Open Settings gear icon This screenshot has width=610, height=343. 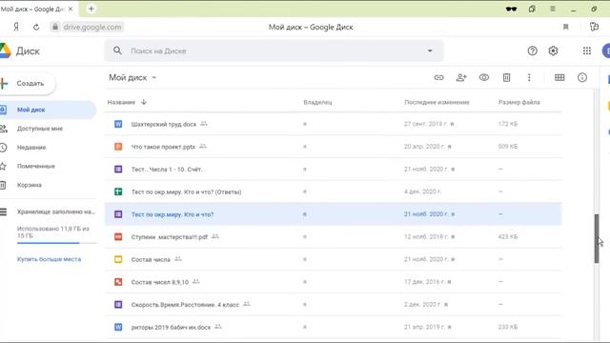pos(553,50)
